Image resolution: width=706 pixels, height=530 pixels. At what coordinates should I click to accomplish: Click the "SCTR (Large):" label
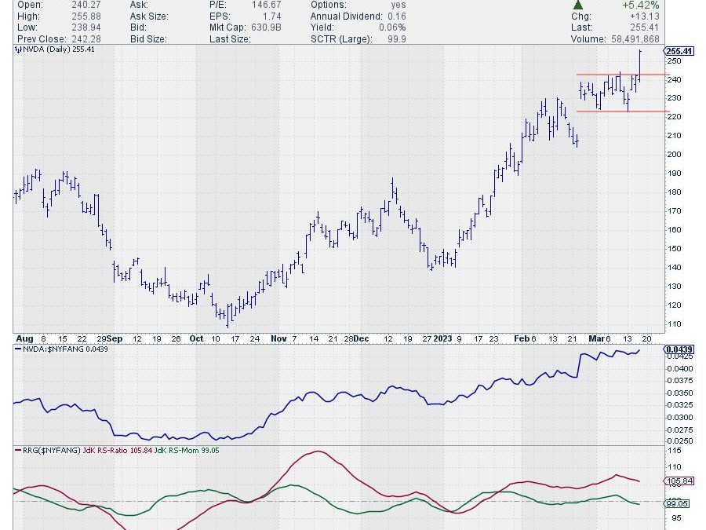(x=341, y=38)
